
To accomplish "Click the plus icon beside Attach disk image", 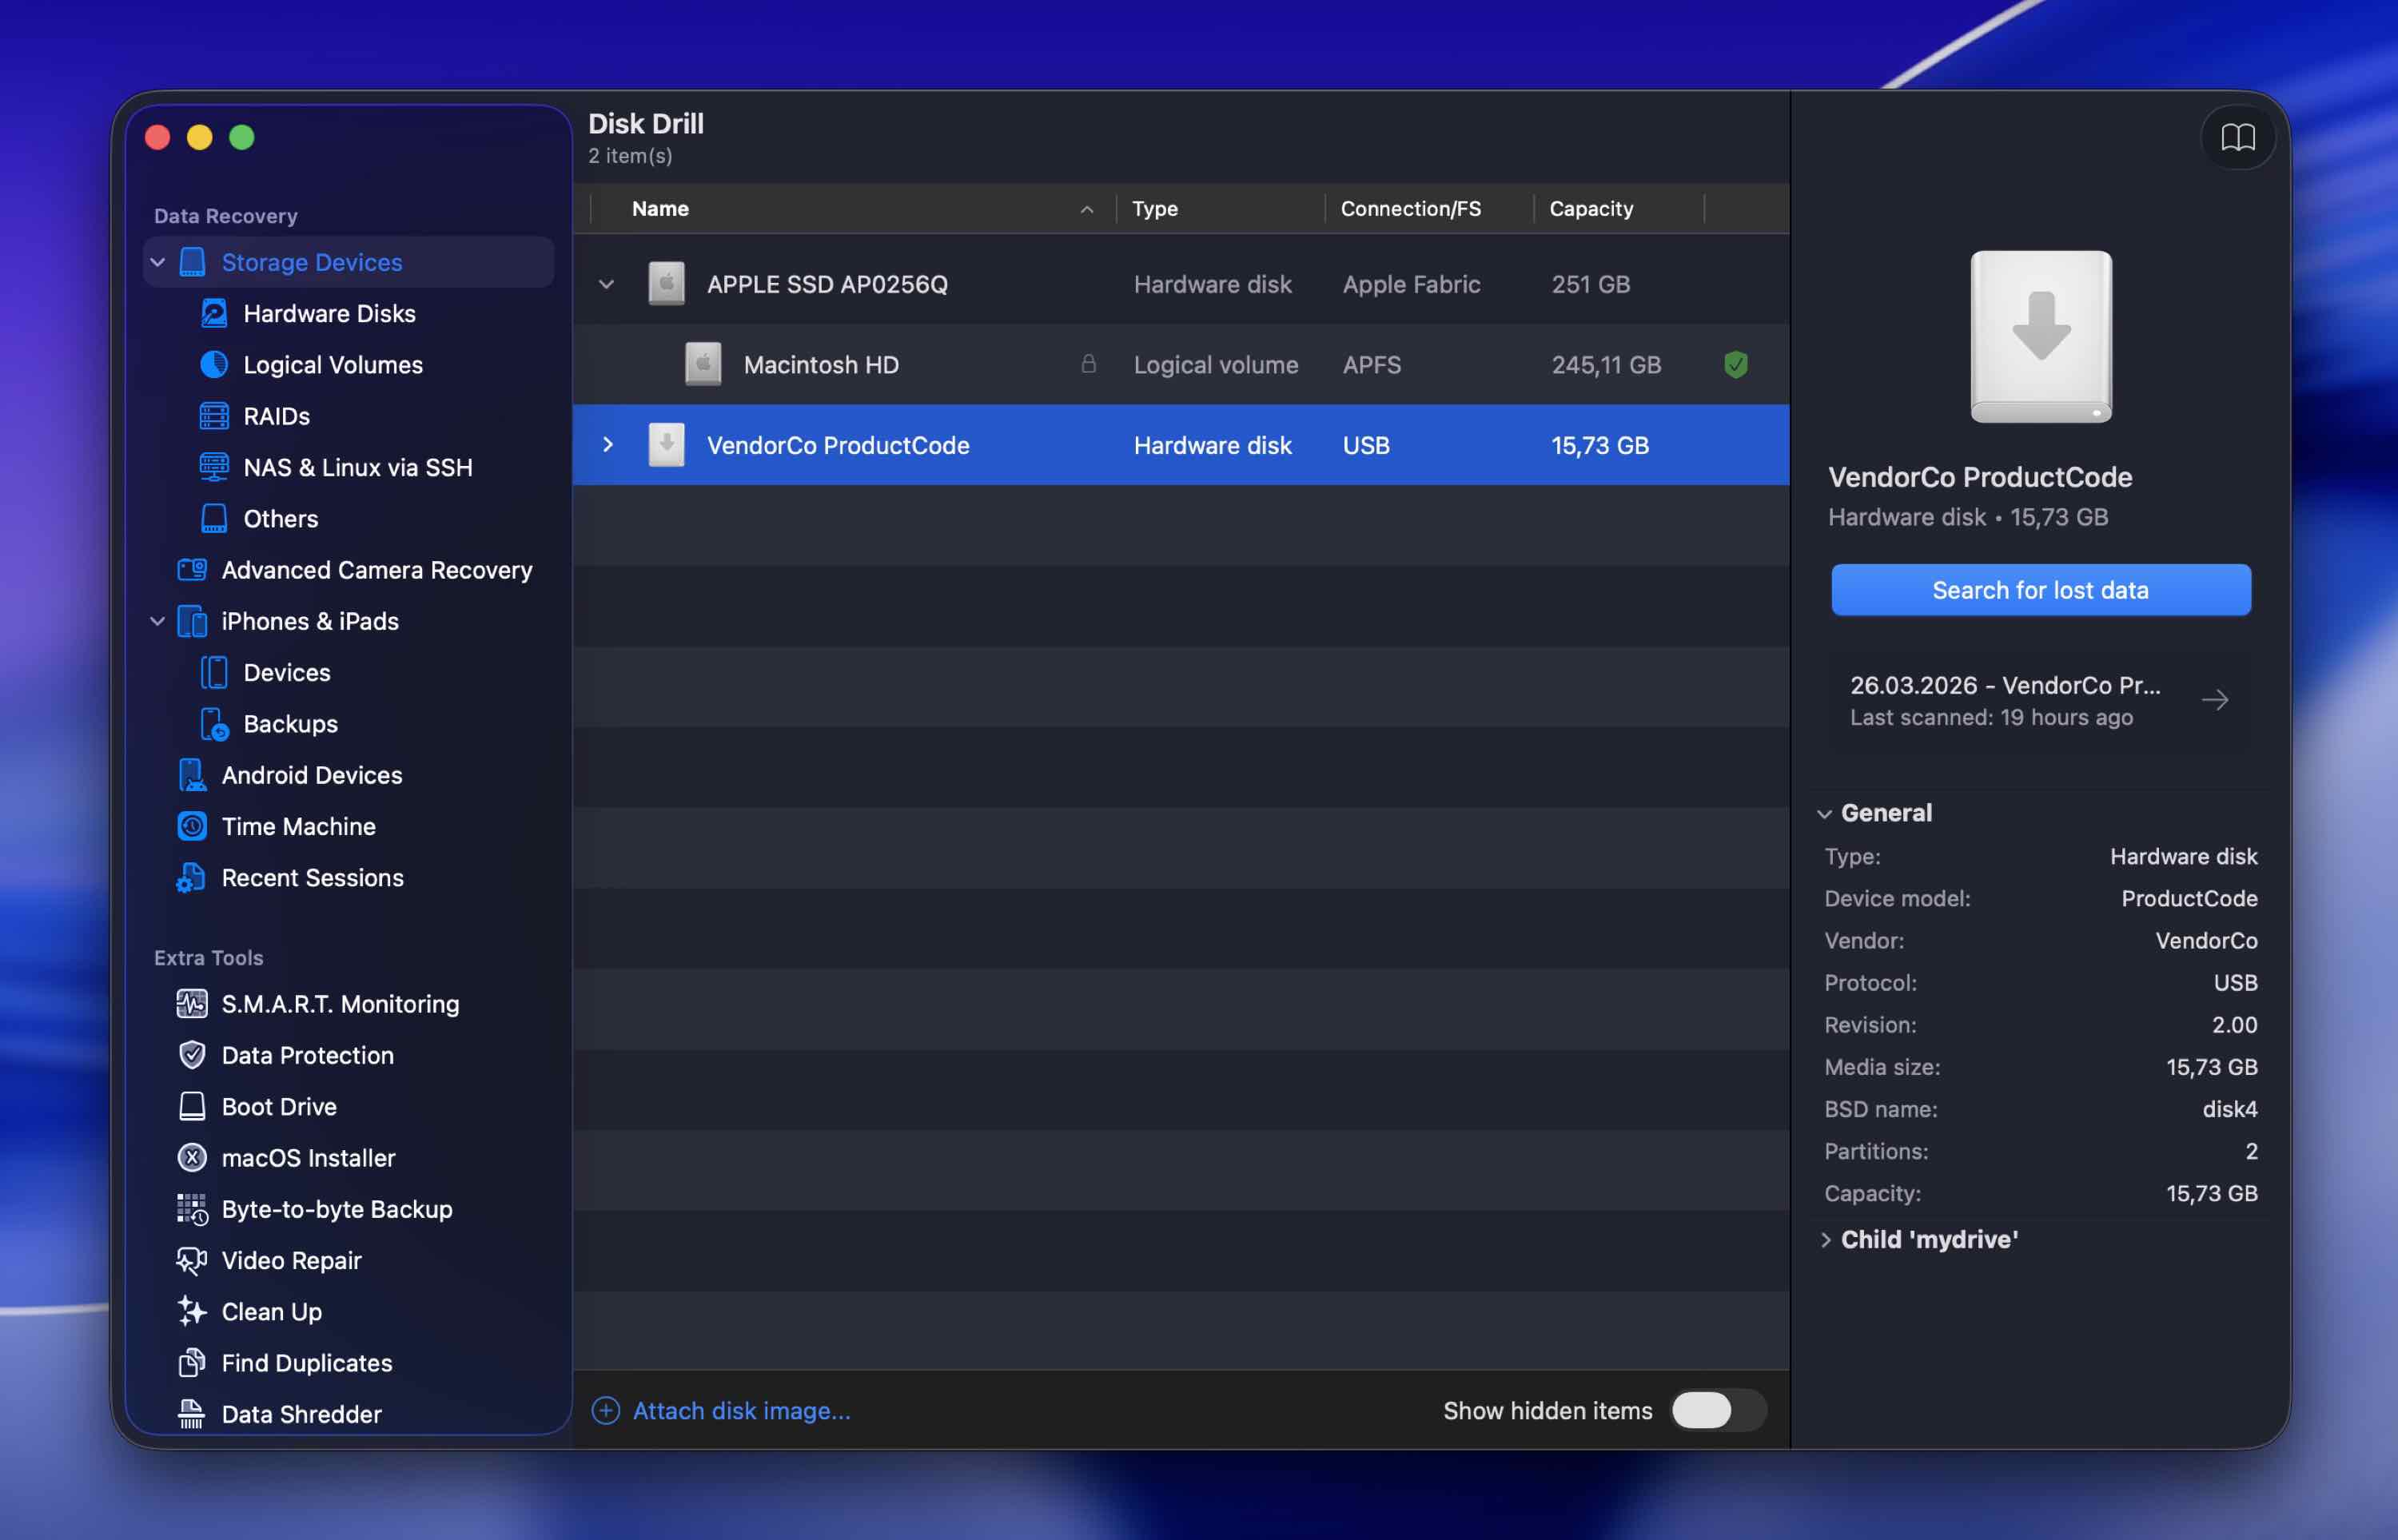I will 606,1410.
